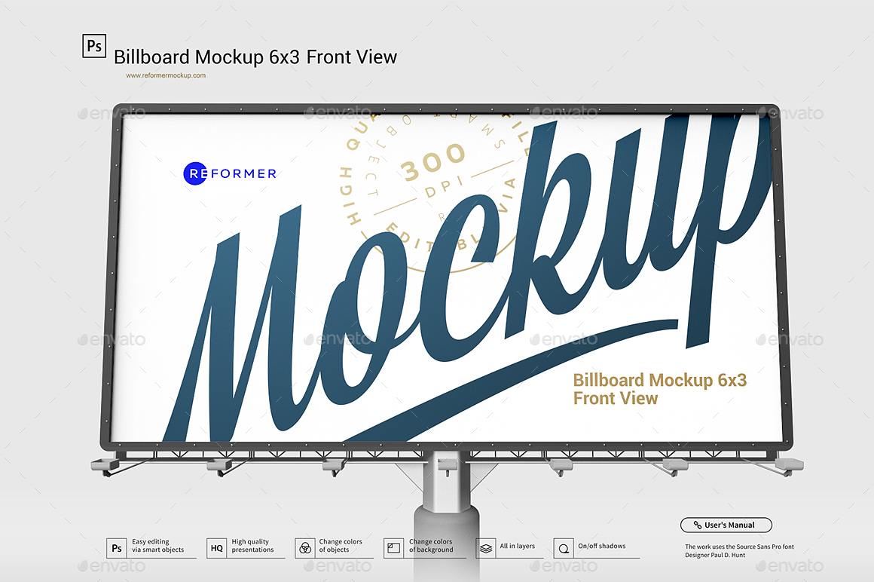Viewport: 874px width, 582px height.
Task: Click the background color change icon
Action: pyautogui.click(x=394, y=547)
